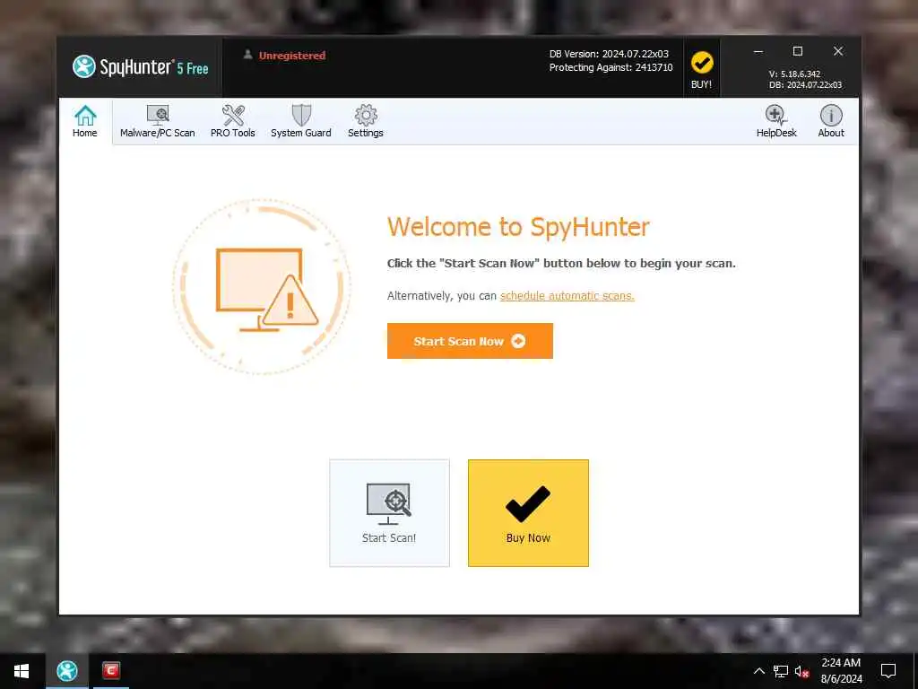
Task: Open the Malware/PC Scan tab
Action: [158, 121]
